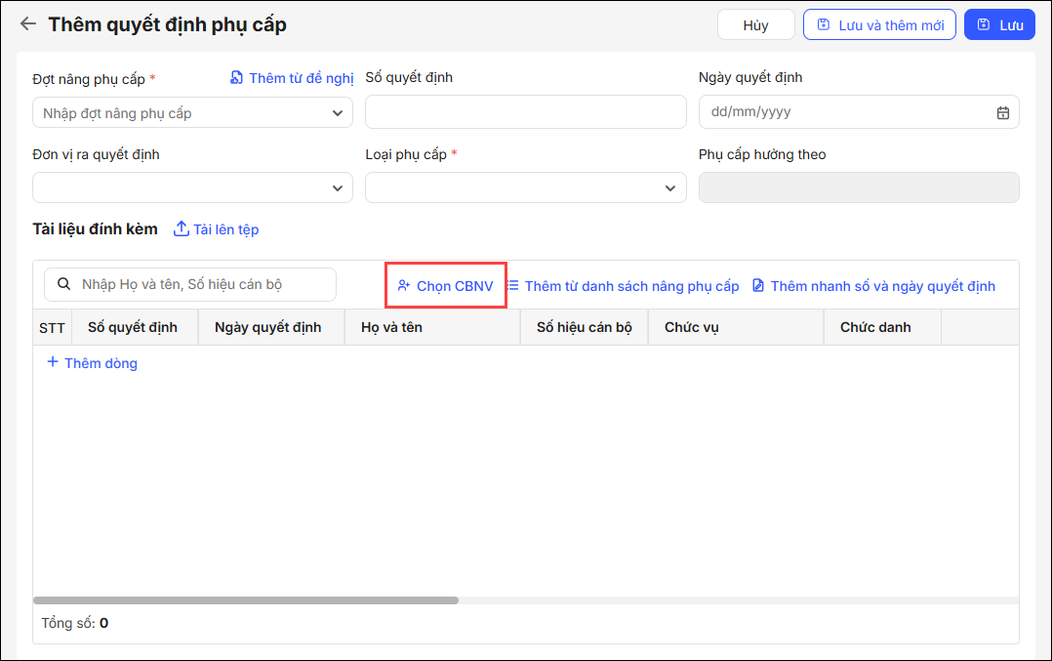Focus the Số quyết định input field
The image size is (1052, 661).
525,112
